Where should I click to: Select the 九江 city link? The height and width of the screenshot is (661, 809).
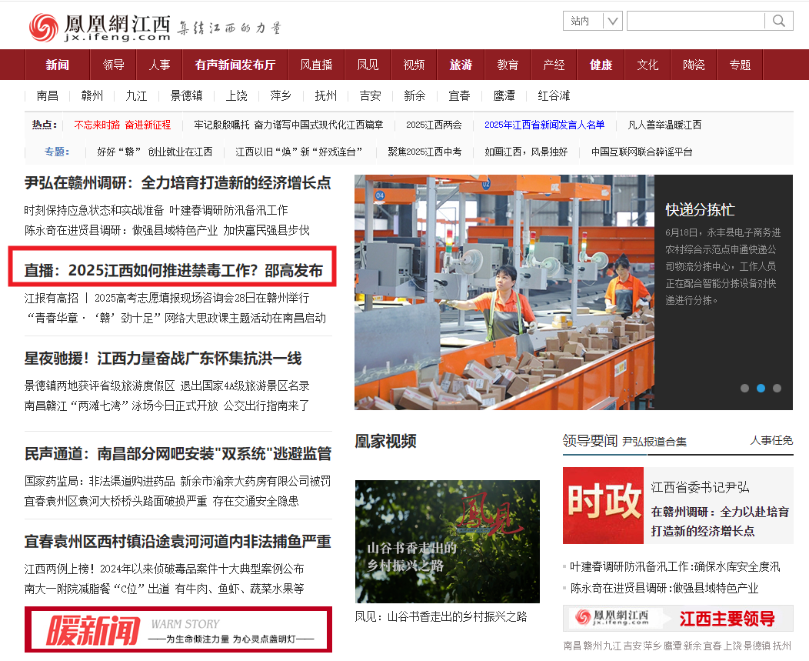coord(136,95)
